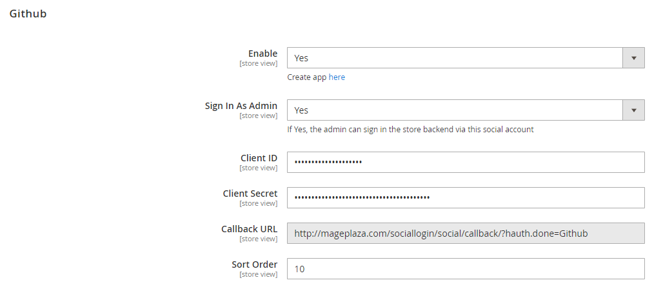The width and height of the screenshot is (663, 289).
Task: Click into the Sort Order field containing 10
Action: tap(466, 269)
